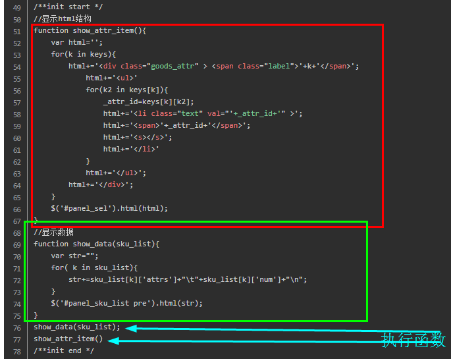Click the /**init start */ comment
The height and width of the screenshot is (359, 451).
68,7
